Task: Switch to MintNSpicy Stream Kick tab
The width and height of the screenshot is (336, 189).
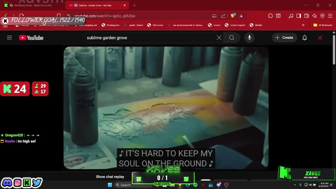Action: coord(33,5)
